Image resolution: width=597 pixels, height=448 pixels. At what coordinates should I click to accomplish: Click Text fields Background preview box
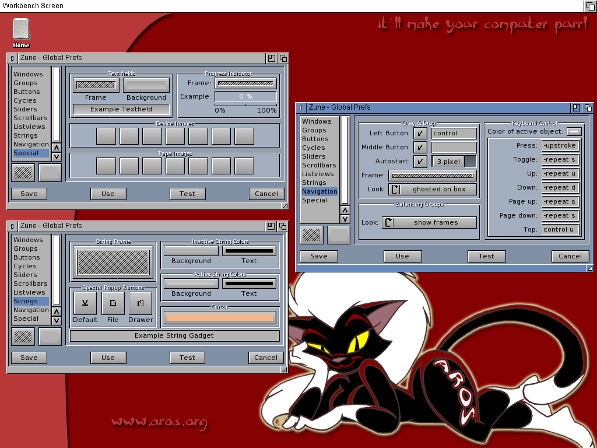pos(146,85)
